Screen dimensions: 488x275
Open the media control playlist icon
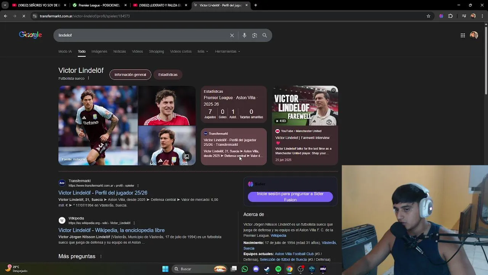tap(464, 16)
